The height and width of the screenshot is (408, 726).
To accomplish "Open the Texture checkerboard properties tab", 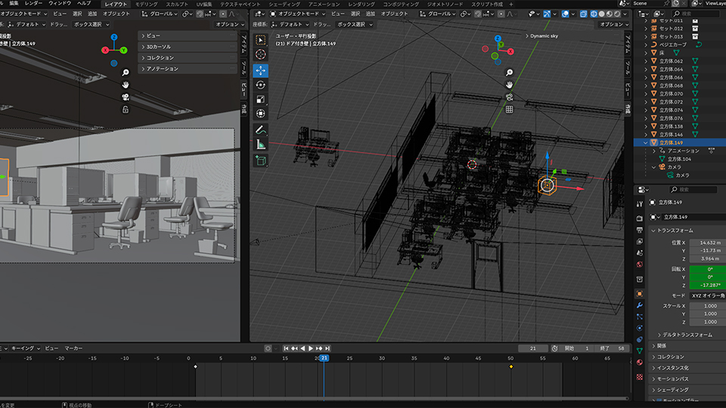I will 640,377.
